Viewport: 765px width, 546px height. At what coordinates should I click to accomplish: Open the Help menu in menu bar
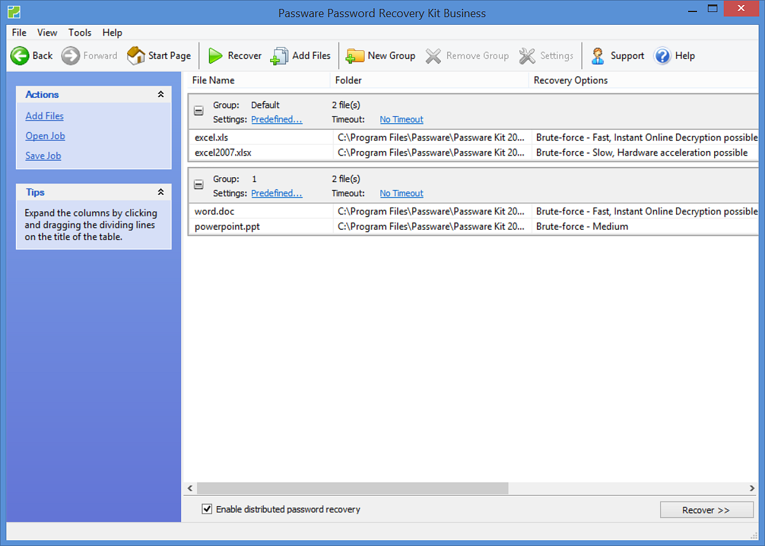112,32
